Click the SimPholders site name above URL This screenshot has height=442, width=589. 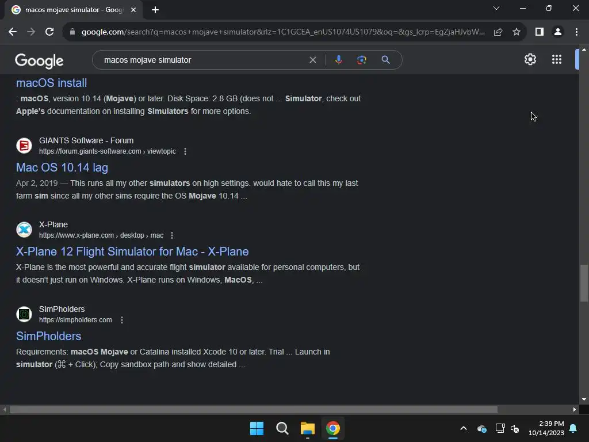(x=62, y=309)
